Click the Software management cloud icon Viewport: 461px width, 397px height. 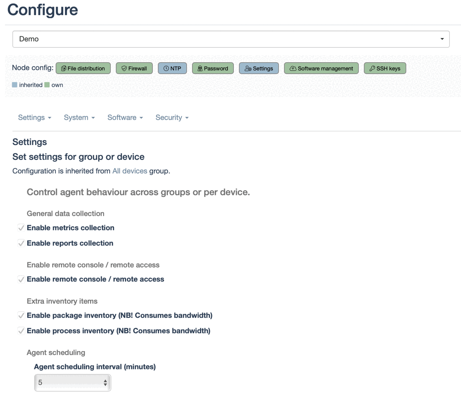click(x=293, y=68)
